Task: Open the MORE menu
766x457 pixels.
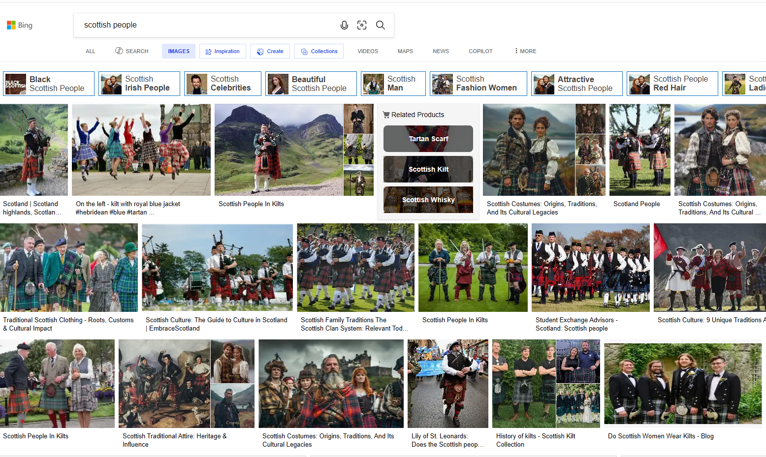Action: [x=526, y=51]
